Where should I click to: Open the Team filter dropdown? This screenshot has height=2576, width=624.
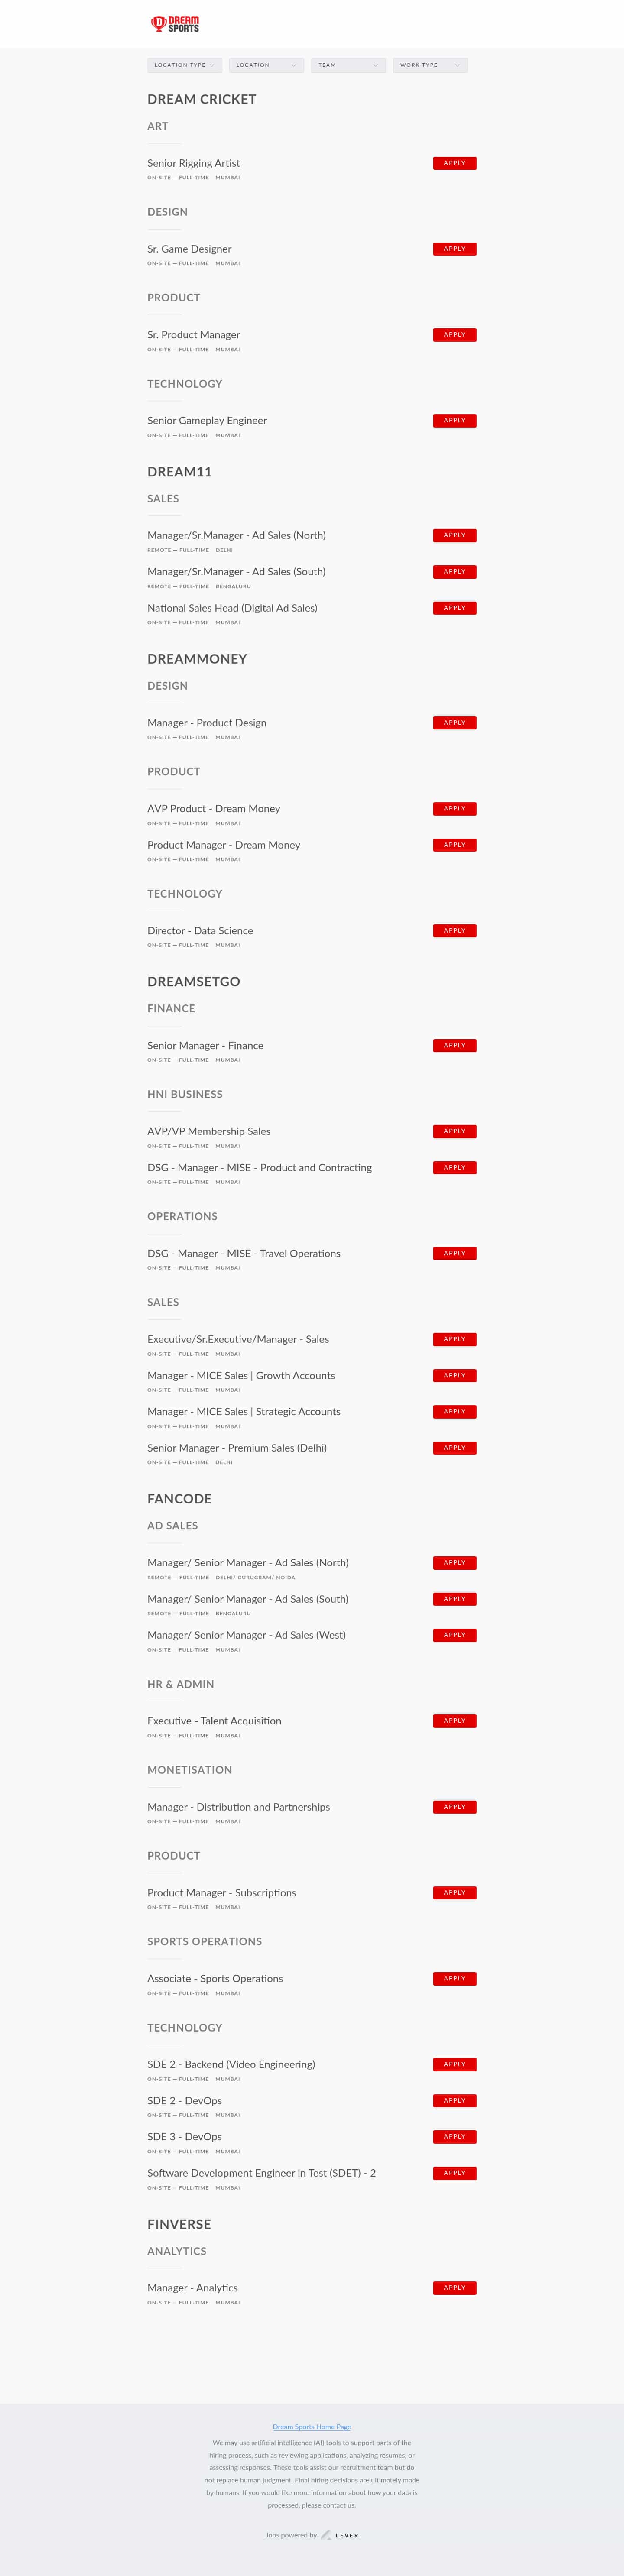click(x=348, y=65)
